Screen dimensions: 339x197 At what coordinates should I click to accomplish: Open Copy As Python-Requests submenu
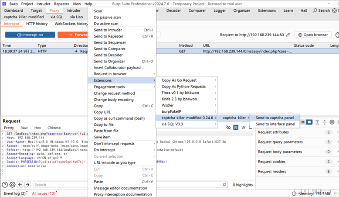(186, 86)
